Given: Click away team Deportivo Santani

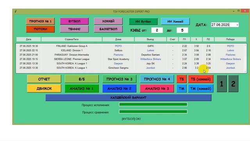Looking at the screenshot, I should click(x=150, y=55).
